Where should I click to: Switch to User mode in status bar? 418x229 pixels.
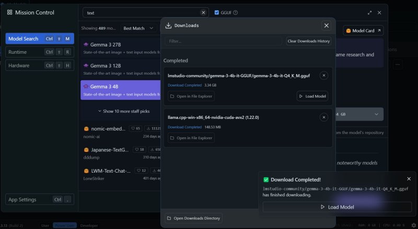[x=45, y=225]
